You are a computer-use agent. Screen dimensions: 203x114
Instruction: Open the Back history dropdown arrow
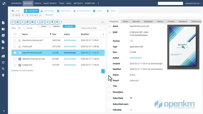click(x=23, y=15)
